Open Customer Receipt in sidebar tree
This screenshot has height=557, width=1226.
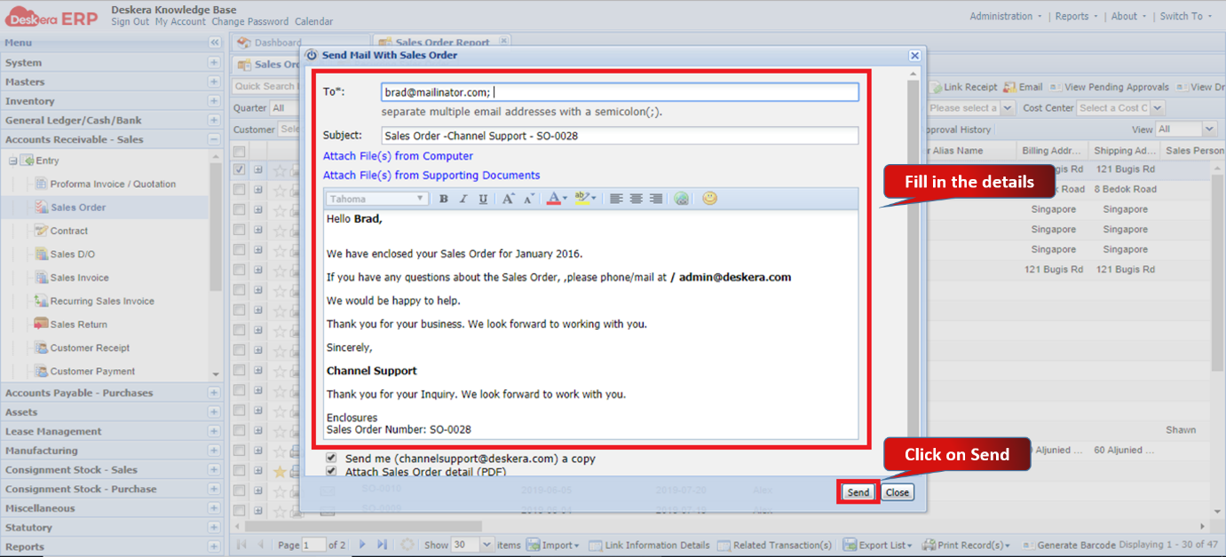[x=90, y=348]
